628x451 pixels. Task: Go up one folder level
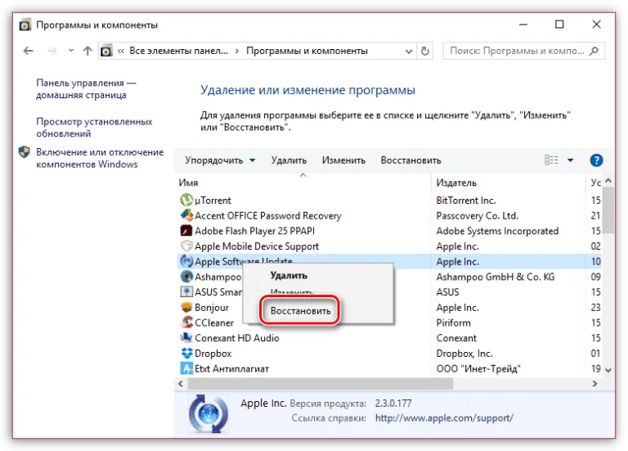(87, 51)
